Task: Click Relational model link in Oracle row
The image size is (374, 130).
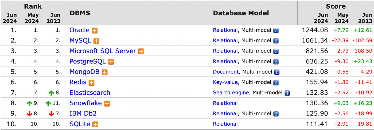Action: [225, 30]
